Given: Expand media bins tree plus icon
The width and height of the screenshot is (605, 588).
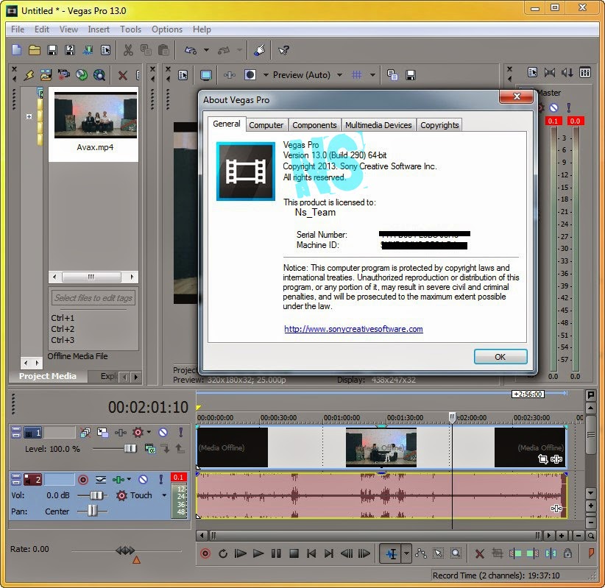Looking at the screenshot, I should click(x=29, y=116).
